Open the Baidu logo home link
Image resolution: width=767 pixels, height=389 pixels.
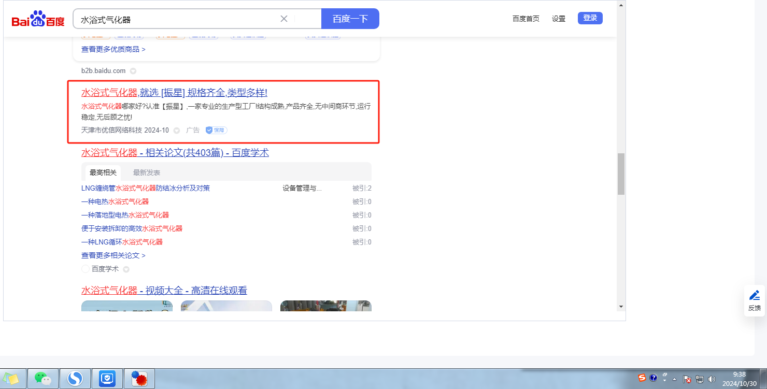(38, 19)
